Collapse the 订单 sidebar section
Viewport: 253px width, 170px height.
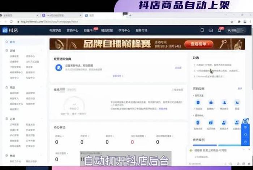tap(41, 119)
